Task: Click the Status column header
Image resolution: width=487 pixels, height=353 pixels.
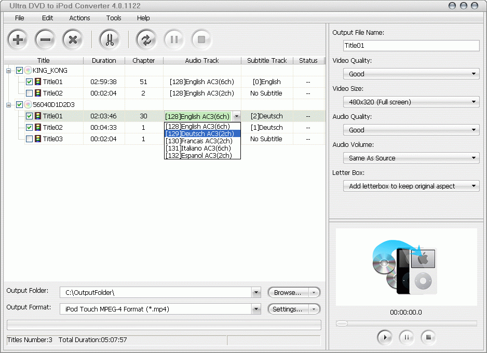Action: pos(308,60)
